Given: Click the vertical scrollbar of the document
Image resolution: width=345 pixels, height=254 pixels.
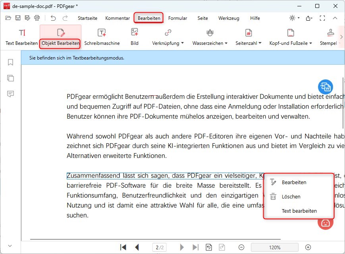Looking at the screenshot, I should [343, 103].
